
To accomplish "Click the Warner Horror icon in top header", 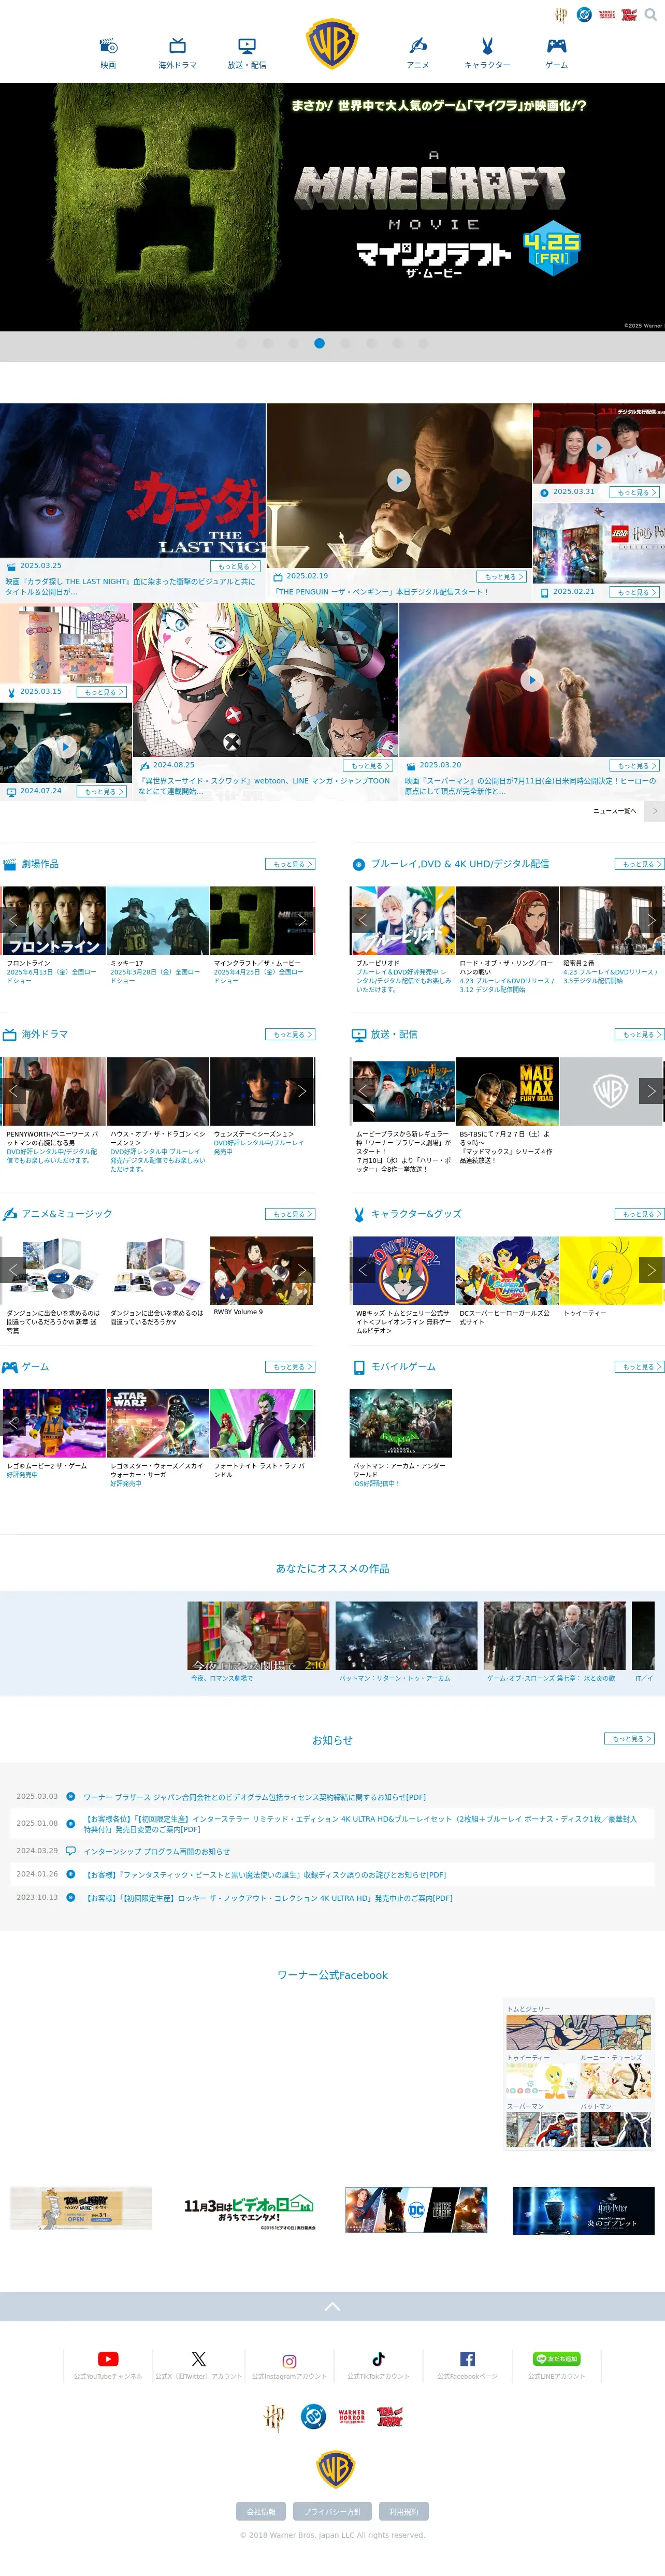I will (607, 15).
